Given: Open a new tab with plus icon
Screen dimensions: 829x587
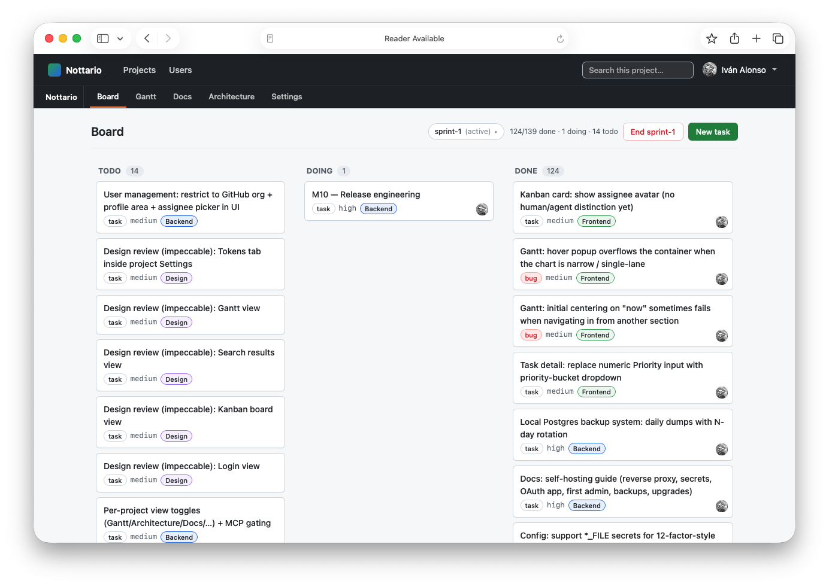Looking at the screenshot, I should coord(757,38).
